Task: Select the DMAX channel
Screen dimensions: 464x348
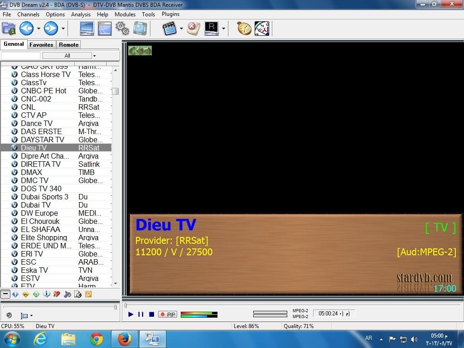Action: point(56,172)
